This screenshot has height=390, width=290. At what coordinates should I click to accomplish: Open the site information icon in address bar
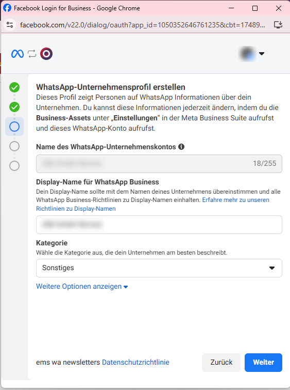10,25
